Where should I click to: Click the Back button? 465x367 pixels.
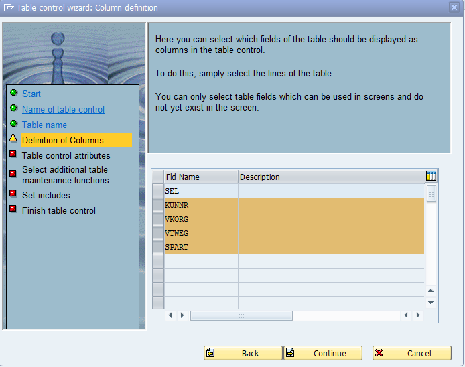pyautogui.click(x=243, y=353)
